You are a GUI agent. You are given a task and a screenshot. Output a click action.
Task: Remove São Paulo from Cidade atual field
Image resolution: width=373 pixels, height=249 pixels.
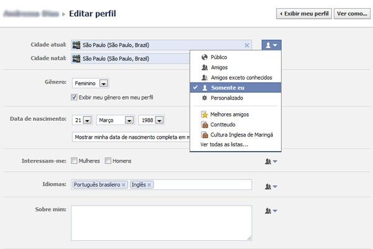247,45
